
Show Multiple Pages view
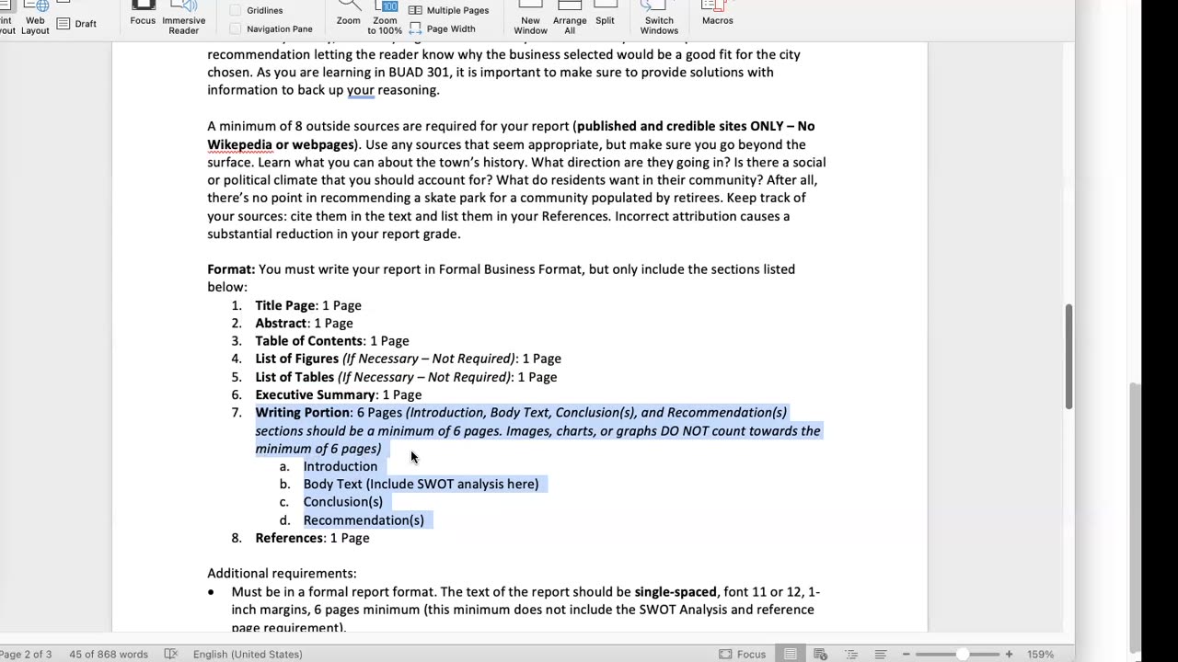(x=449, y=10)
